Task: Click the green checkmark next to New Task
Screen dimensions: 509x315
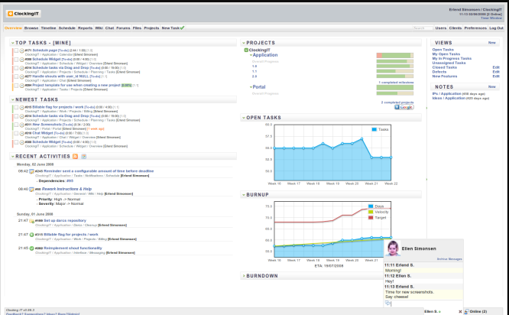Action: [x=183, y=28]
